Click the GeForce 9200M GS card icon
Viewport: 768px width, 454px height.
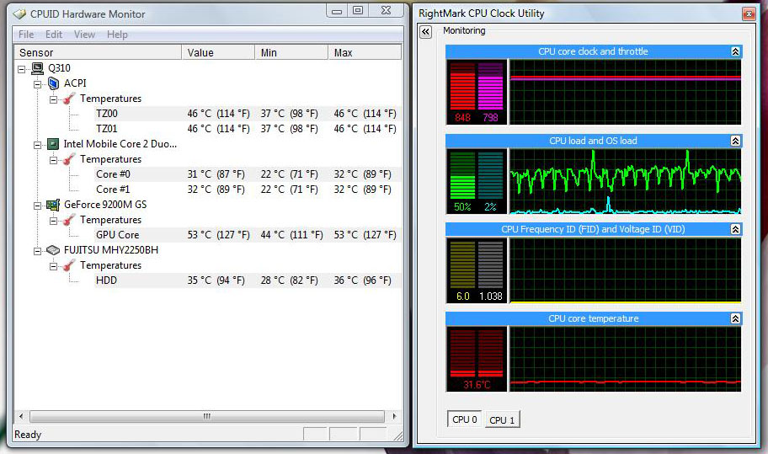click(53, 205)
